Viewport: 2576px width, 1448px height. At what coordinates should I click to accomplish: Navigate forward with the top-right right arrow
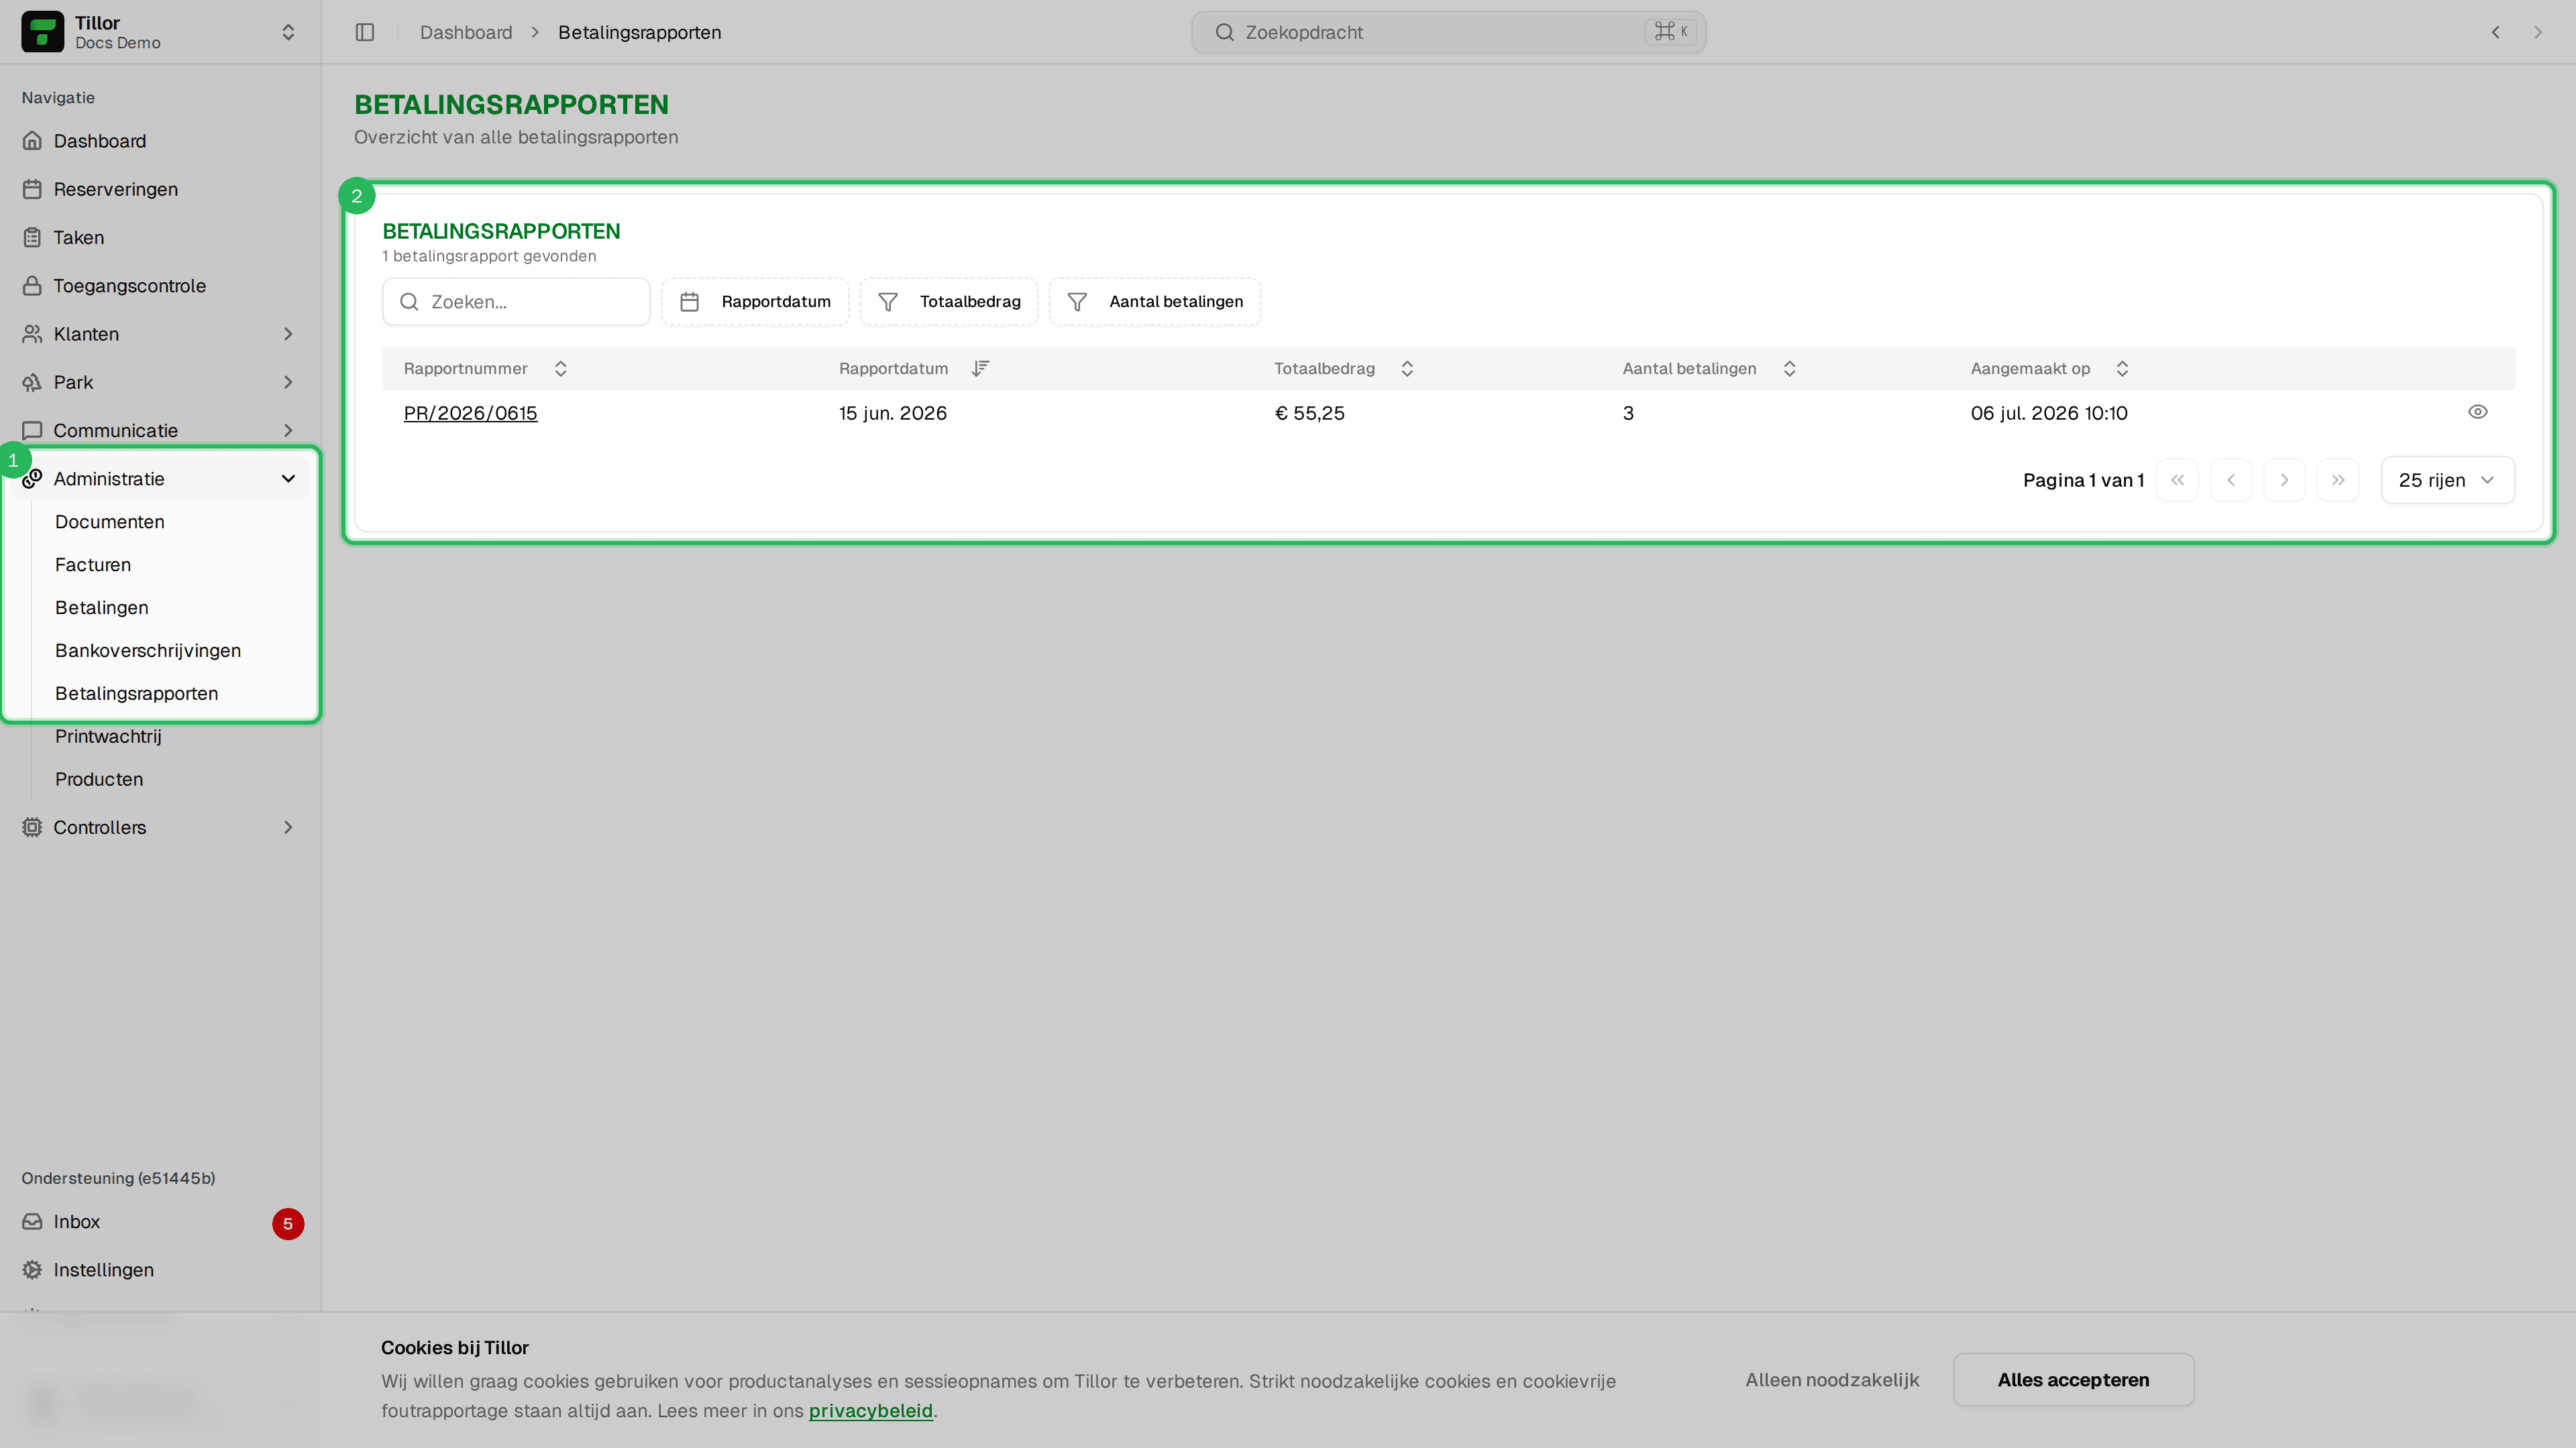click(x=2538, y=32)
